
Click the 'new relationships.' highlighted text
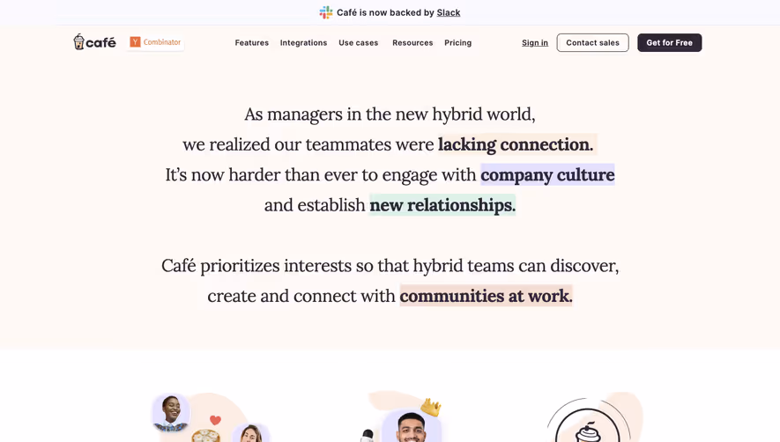coord(442,205)
